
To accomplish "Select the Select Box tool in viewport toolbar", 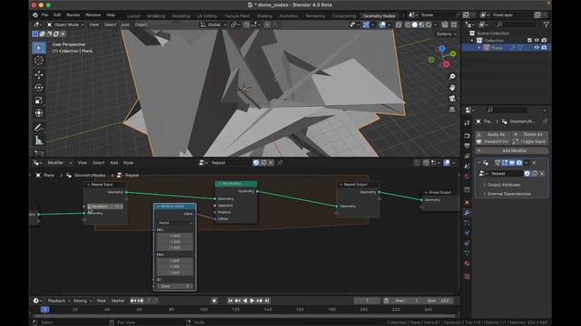I will click(39, 48).
